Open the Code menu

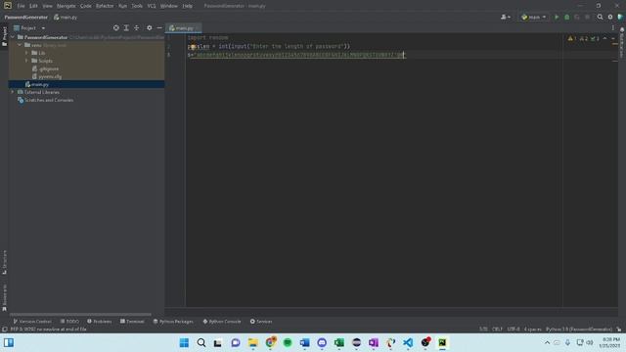[x=86, y=6]
